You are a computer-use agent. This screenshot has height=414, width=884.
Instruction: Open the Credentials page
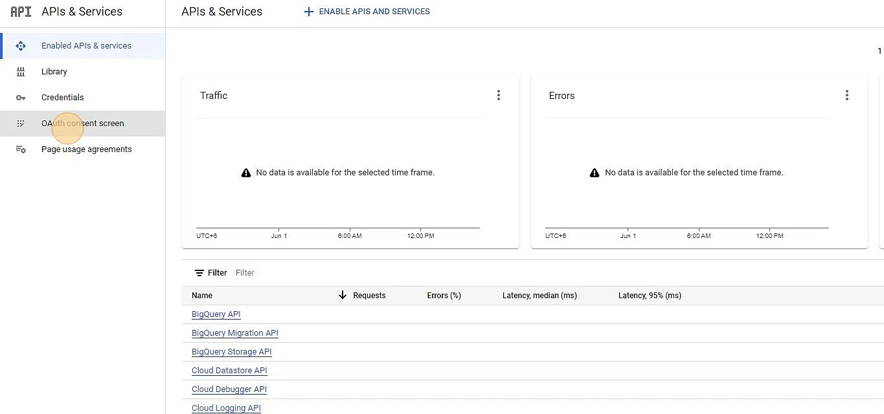point(83,98)
